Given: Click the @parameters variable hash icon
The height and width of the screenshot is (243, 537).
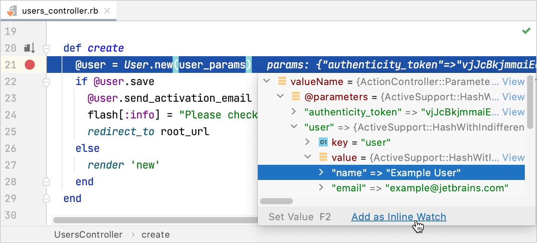Looking at the screenshot, I should (296, 97).
